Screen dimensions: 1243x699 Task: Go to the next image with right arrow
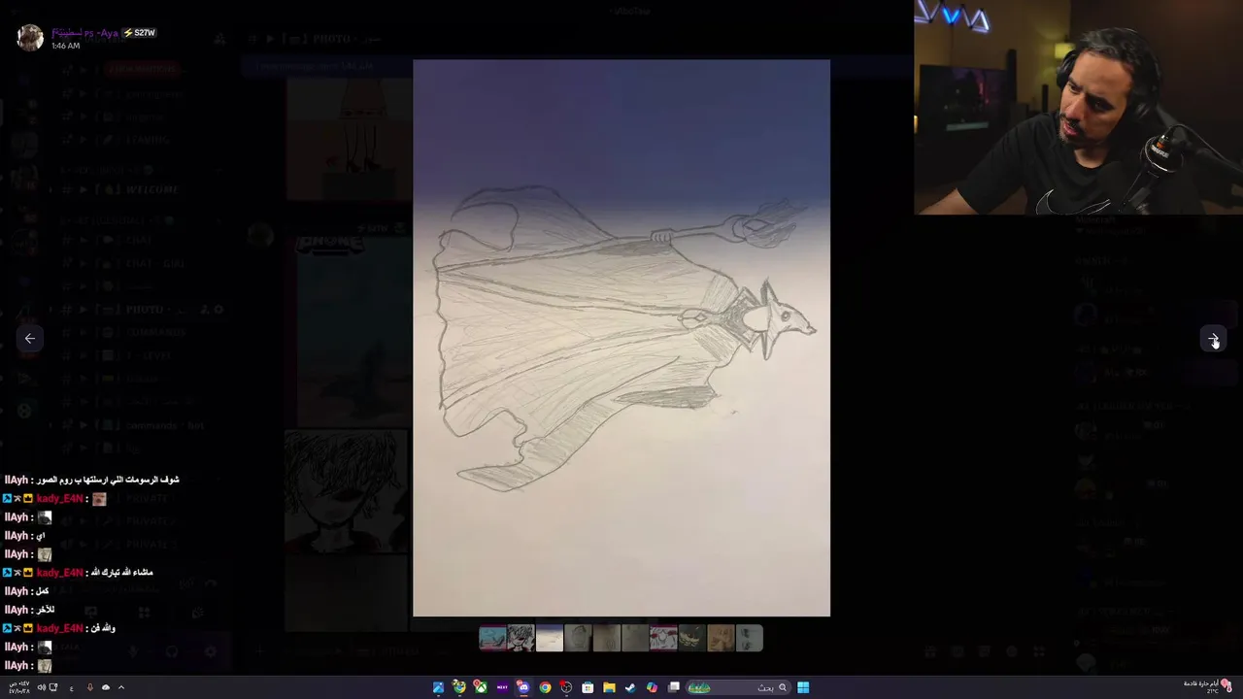pos(1214,339)
